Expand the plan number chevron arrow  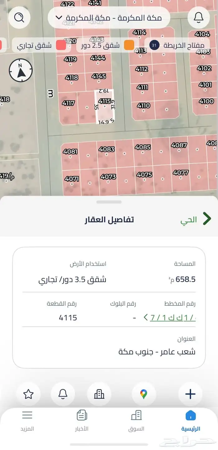145,318
